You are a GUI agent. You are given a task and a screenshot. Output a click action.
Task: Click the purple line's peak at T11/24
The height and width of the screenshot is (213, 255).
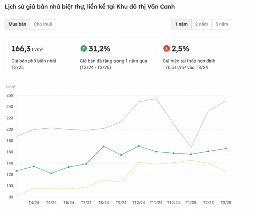156,99
